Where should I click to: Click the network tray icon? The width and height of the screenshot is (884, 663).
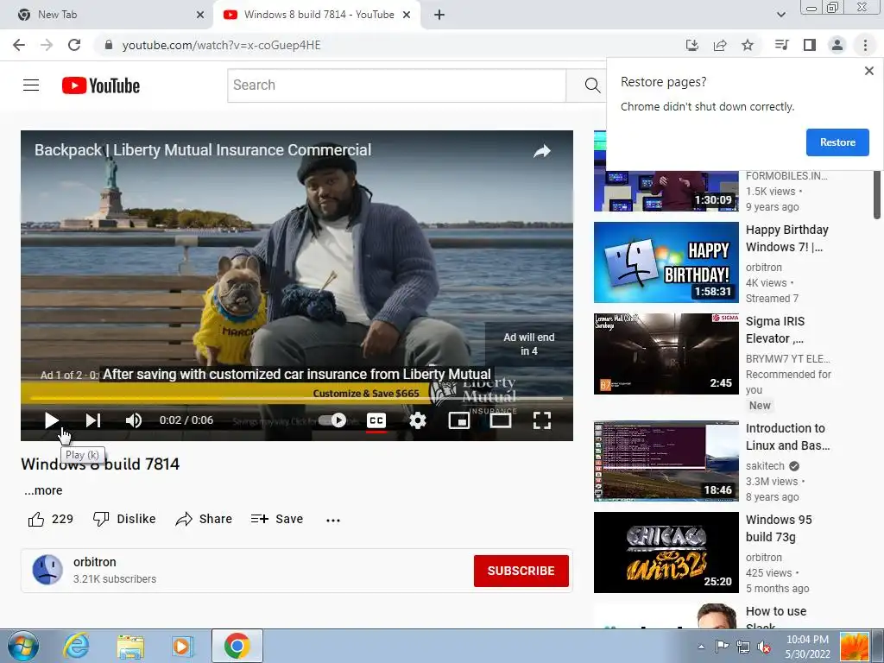(x=743, y=647)
